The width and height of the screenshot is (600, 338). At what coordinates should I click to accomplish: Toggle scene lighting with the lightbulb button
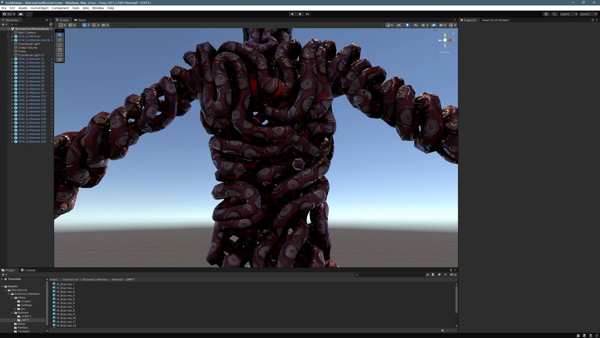coord(407,25)
